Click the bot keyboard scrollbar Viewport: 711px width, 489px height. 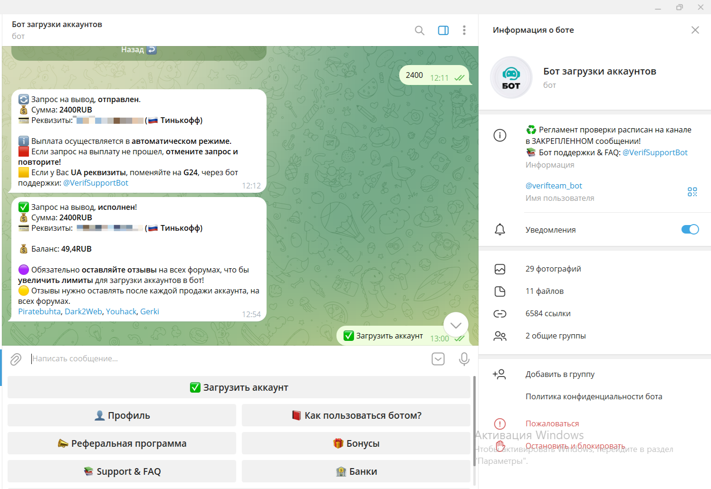(474, 418)
